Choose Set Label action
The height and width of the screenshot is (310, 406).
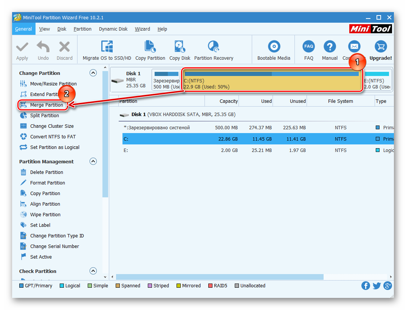[35, 225]
